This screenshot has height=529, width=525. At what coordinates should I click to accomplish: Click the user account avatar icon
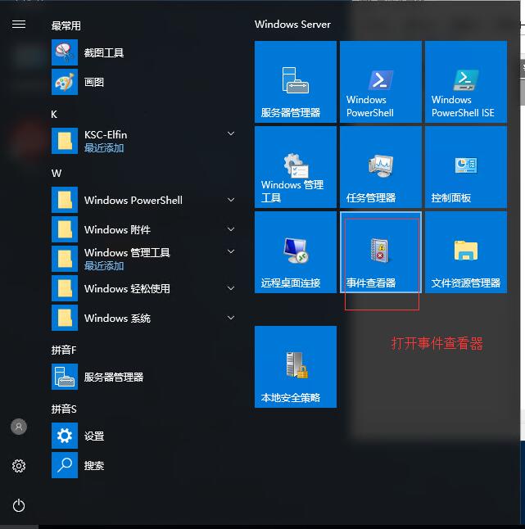coord(19,427)
